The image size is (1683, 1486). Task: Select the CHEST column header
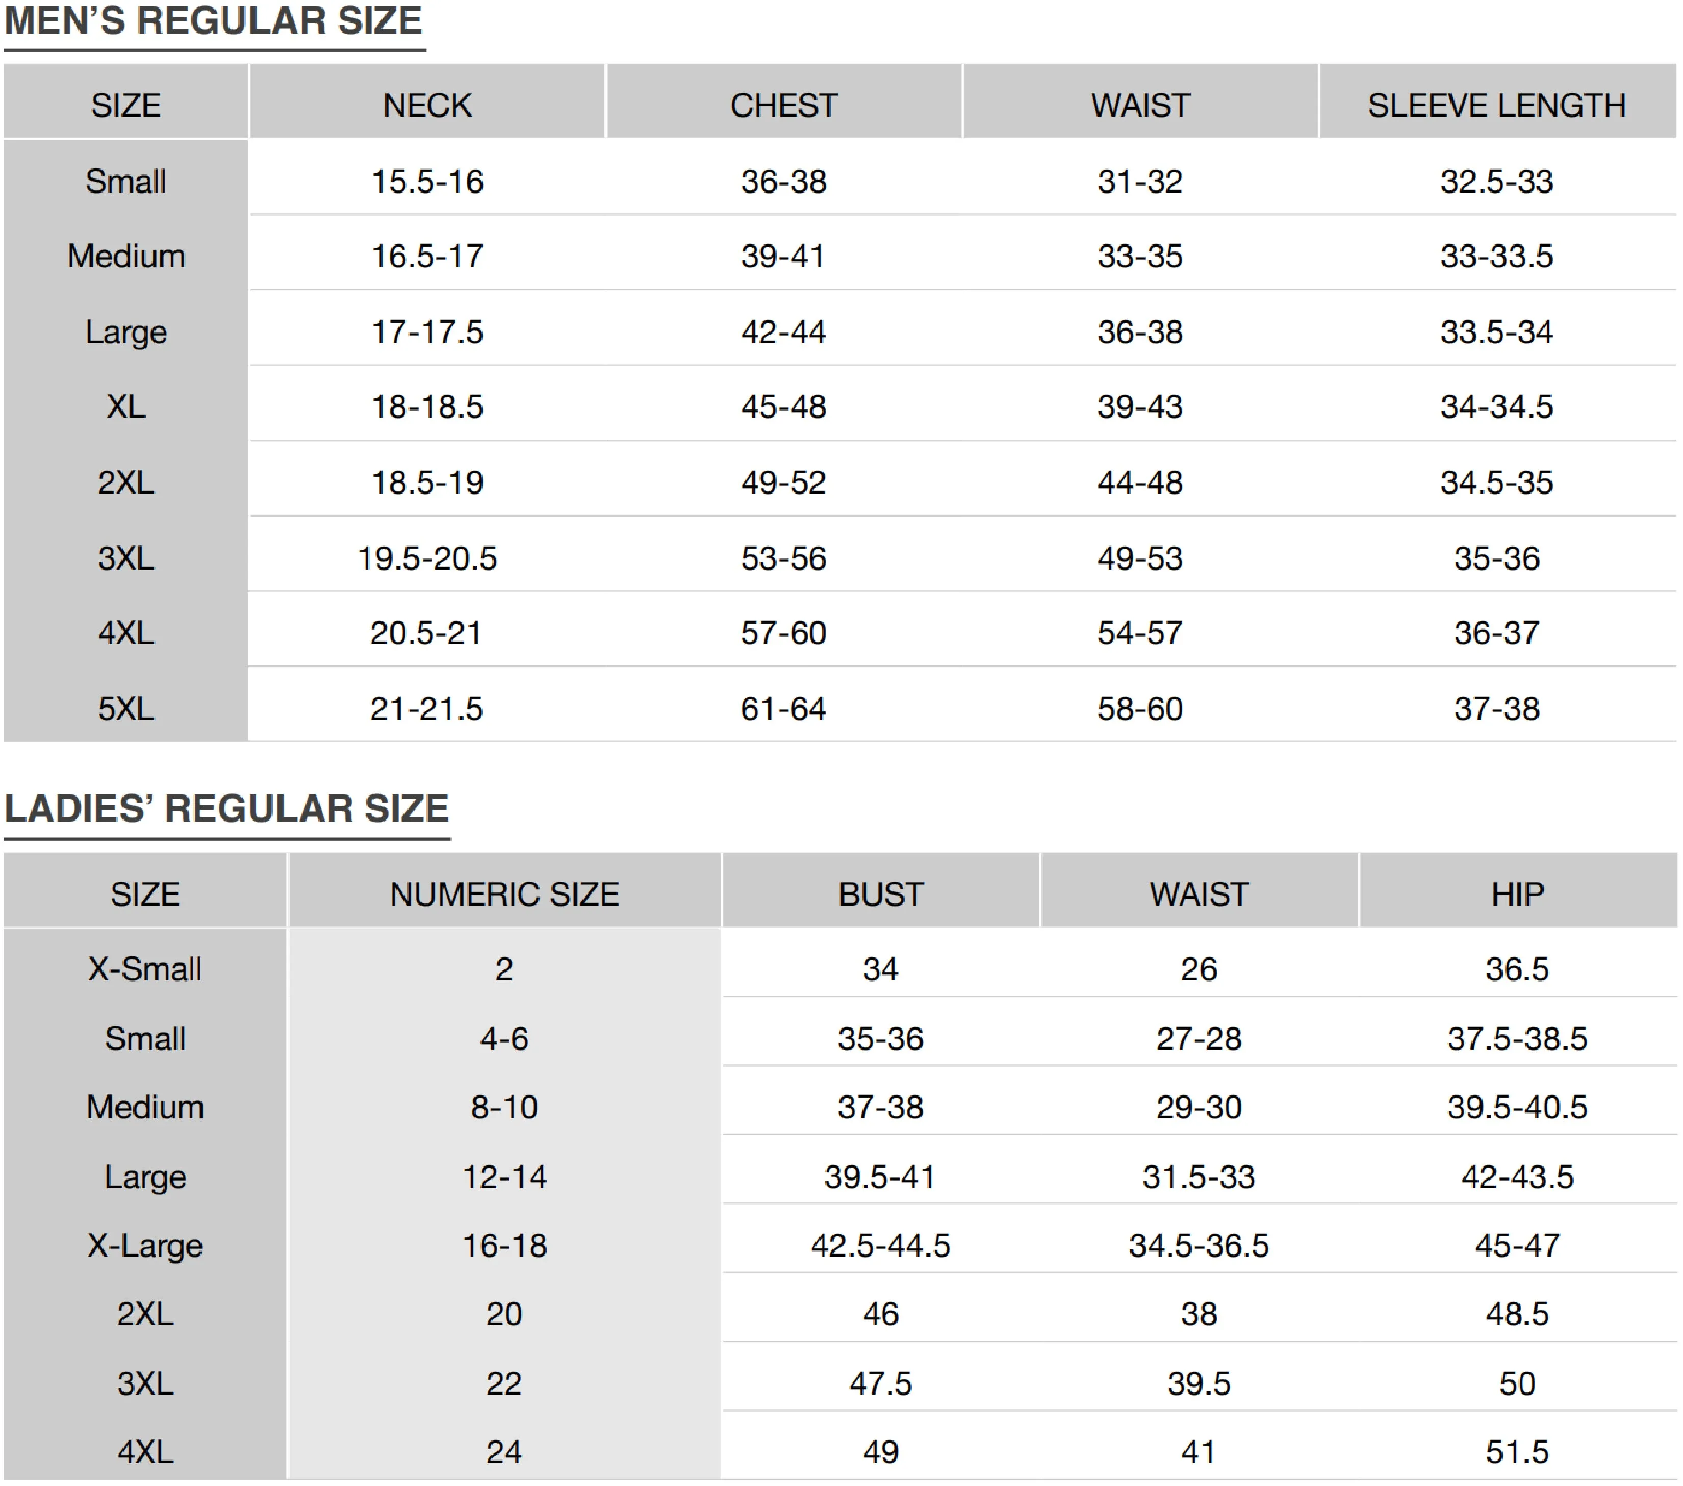tap(783, 105)
